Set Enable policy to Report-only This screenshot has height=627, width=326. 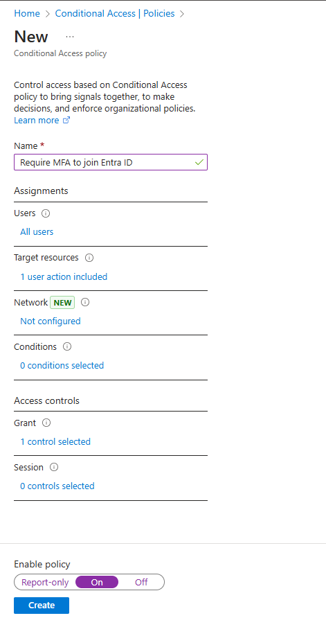pyautogui.click(x=45, y=582)
